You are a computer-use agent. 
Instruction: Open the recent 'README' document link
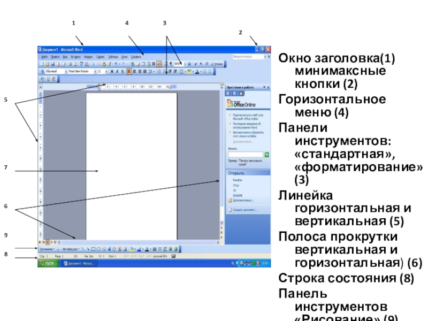[x=238, y=195]
